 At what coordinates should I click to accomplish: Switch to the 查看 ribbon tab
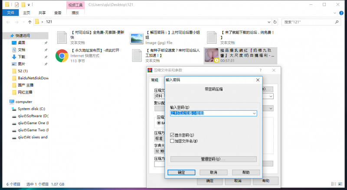click(x=58, y=13)
